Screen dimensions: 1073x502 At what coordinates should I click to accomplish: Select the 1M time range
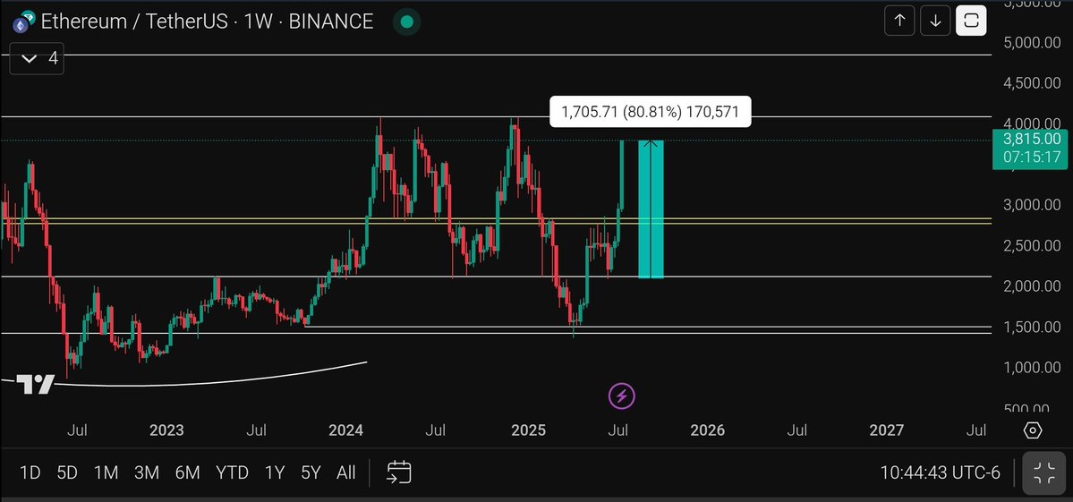click(106, 472)
